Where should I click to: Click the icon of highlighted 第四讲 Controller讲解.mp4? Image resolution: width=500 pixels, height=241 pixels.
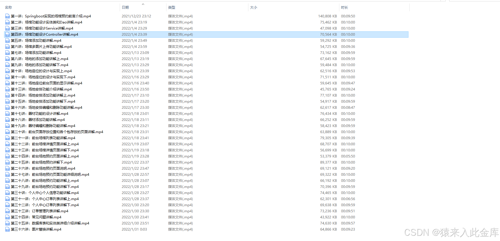pyautogui.click(x=8, y=35)
